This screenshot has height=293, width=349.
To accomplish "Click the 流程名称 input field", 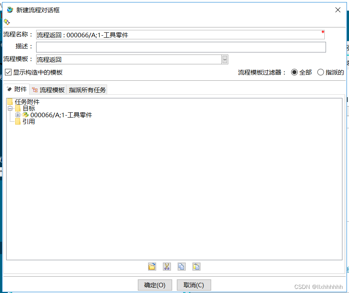I will (180, 35).
